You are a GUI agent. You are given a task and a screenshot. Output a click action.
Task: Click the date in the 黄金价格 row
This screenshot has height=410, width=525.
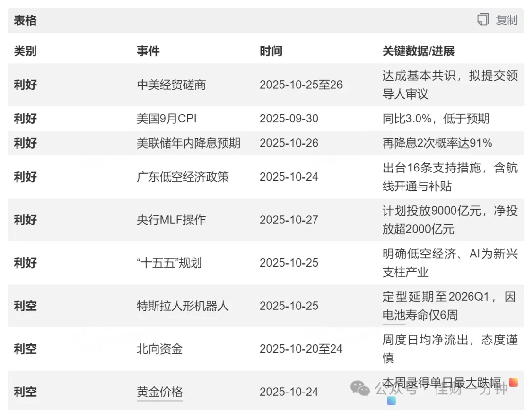289,392
